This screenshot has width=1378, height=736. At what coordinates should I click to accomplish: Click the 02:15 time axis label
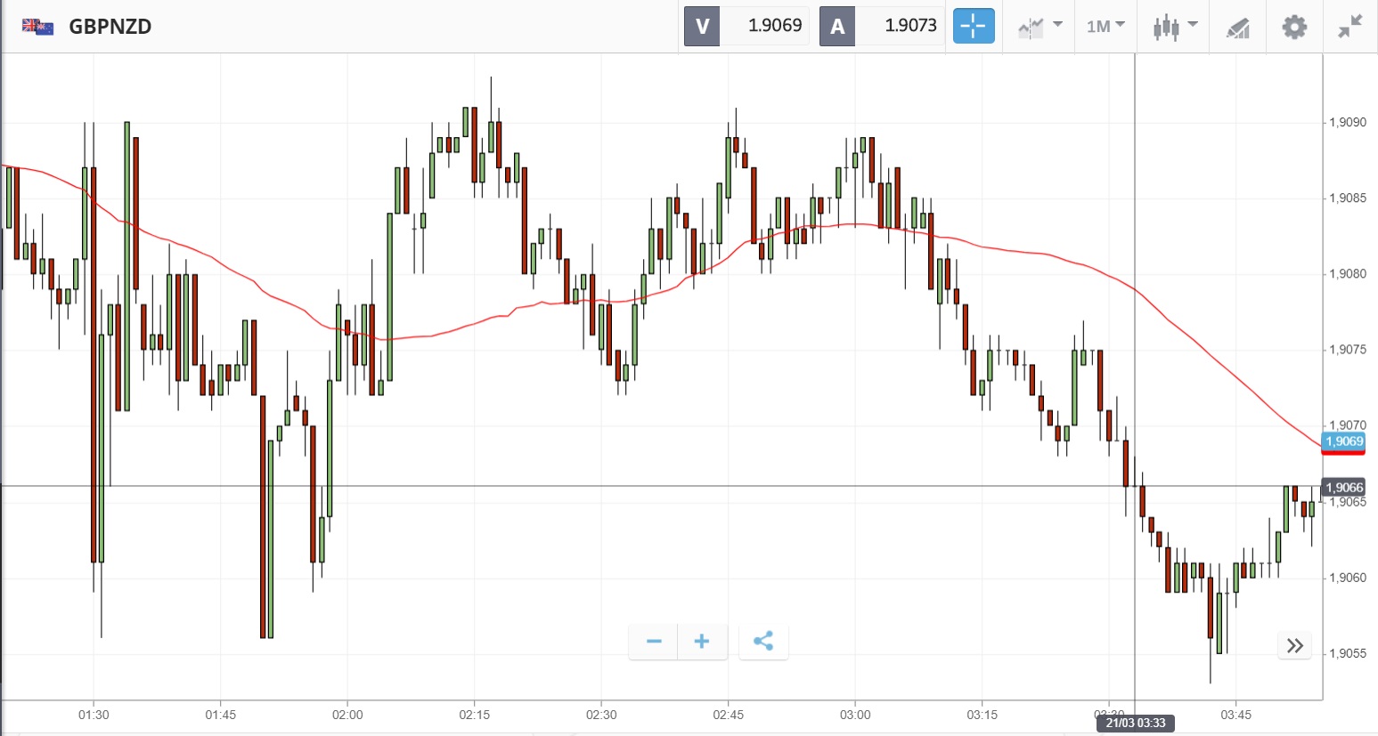474,715
